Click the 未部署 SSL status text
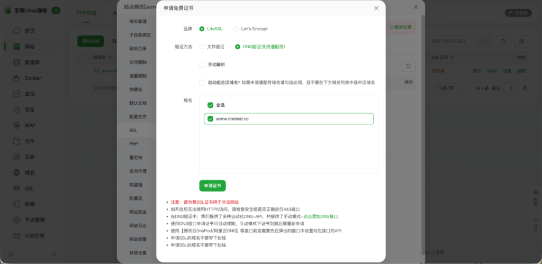 (x=438, y=71)
